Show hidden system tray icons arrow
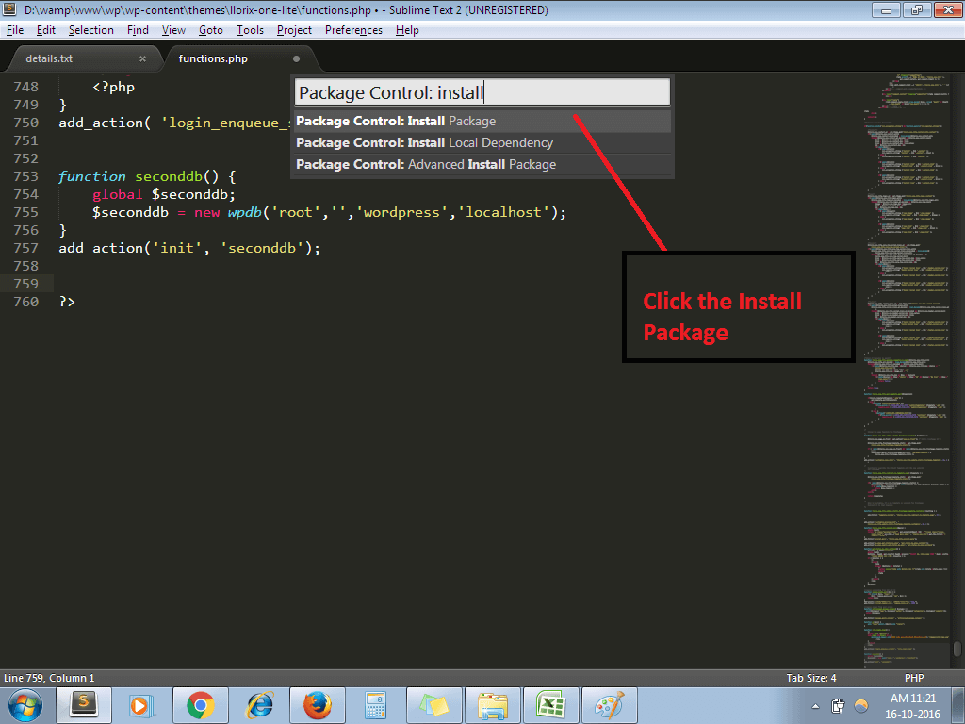Viewport: 965px width, 724px height. click(x=815, y=706)
